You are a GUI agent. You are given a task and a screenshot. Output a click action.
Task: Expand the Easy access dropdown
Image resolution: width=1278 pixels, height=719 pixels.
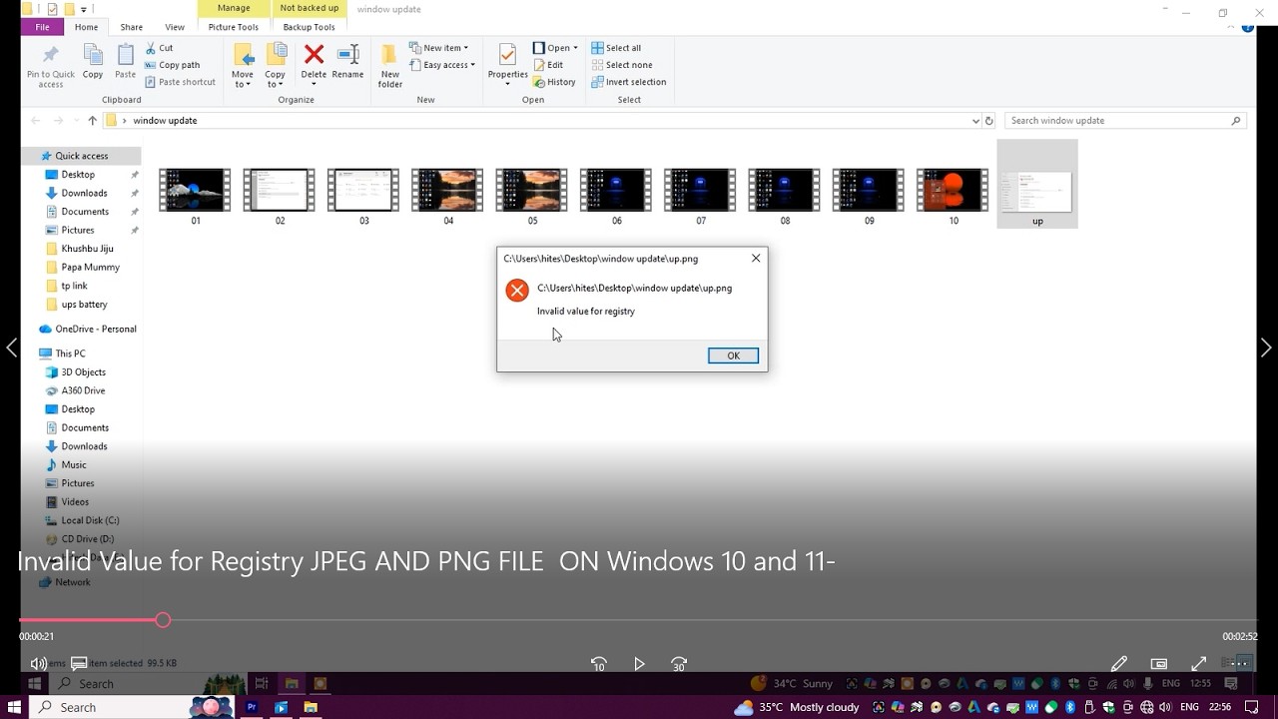[x=441, y=65]
